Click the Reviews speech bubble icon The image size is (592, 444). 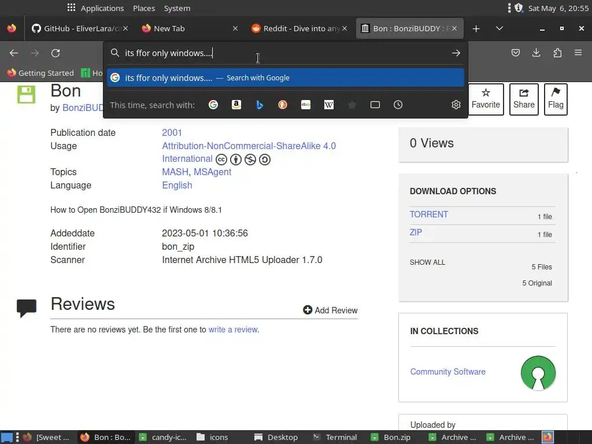point(27,308)
